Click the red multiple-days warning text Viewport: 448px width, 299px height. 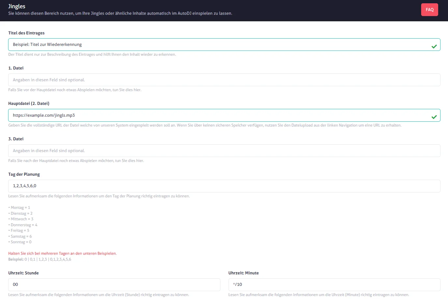click(x=62, y=253)
